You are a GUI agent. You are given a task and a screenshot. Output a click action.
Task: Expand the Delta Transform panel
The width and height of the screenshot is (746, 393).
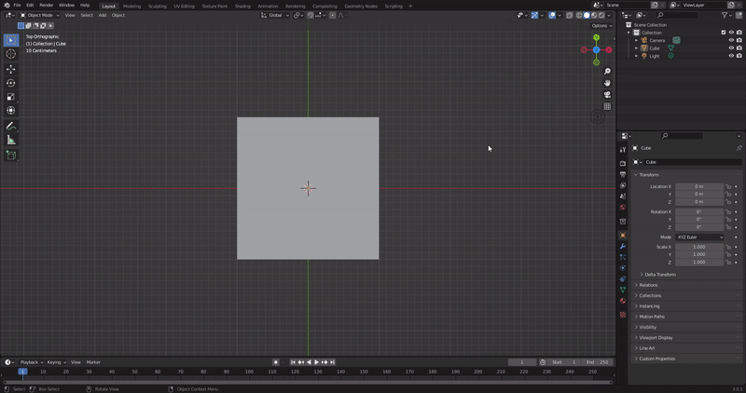(660, 275)
